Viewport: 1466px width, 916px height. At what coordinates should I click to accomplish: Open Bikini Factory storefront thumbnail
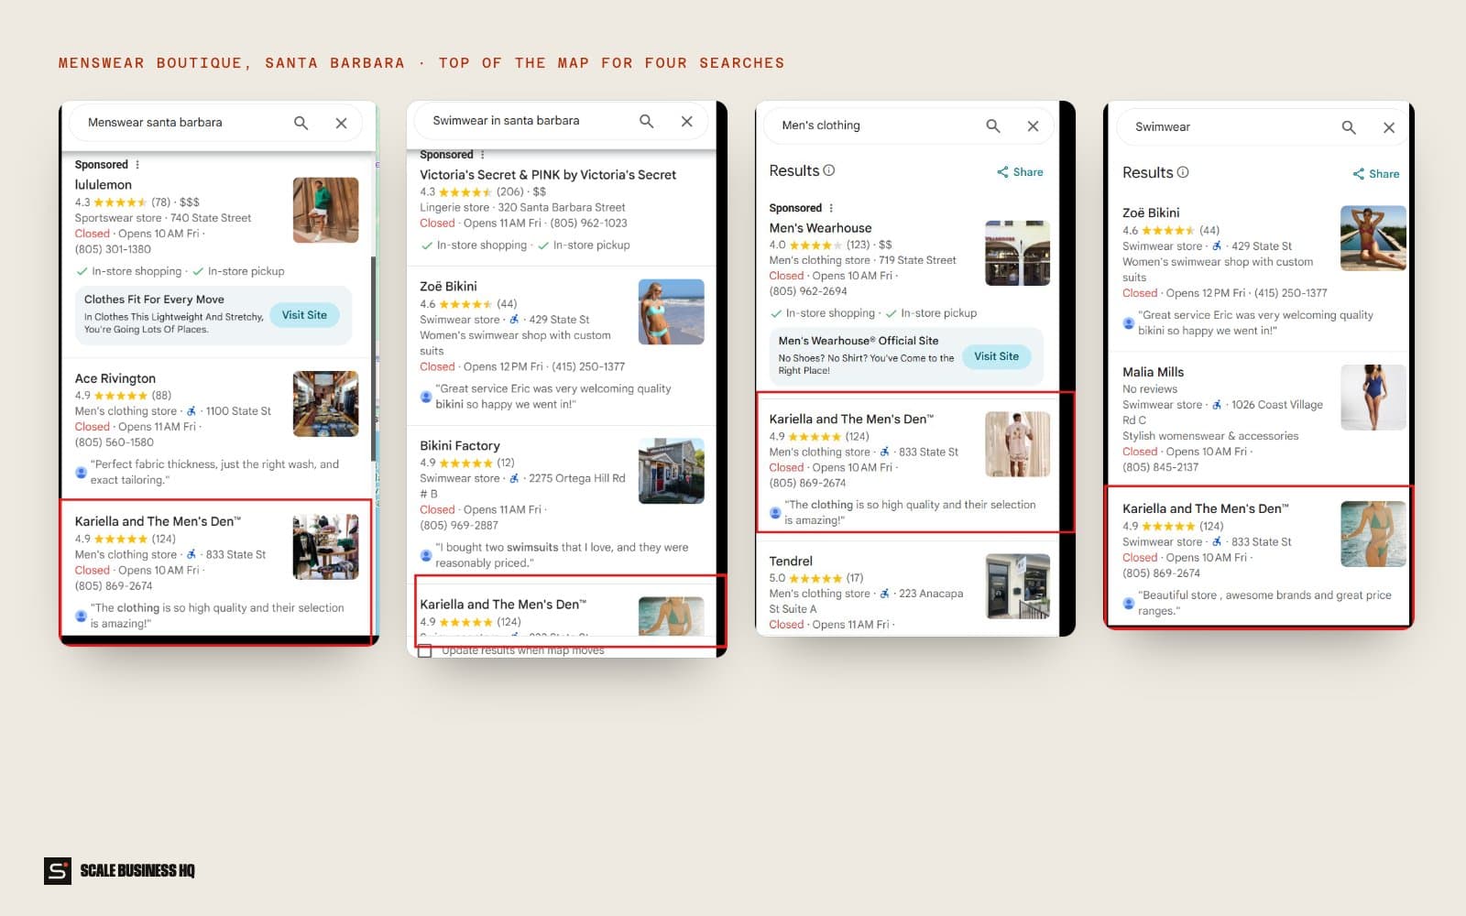[671, 471]
